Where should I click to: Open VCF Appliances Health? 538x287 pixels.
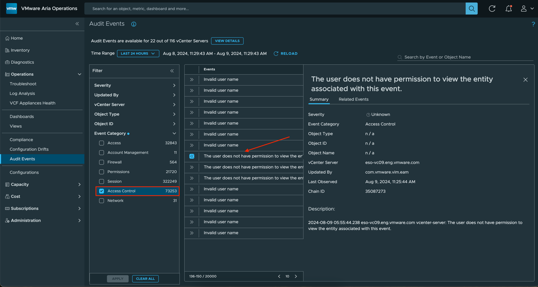(x=32, y=103)
